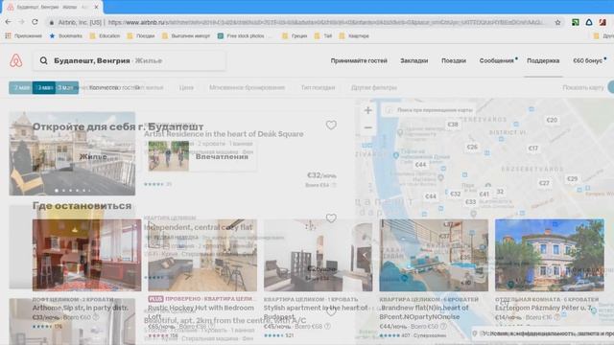Click the €44 map price marker near river

coord(420,165)
